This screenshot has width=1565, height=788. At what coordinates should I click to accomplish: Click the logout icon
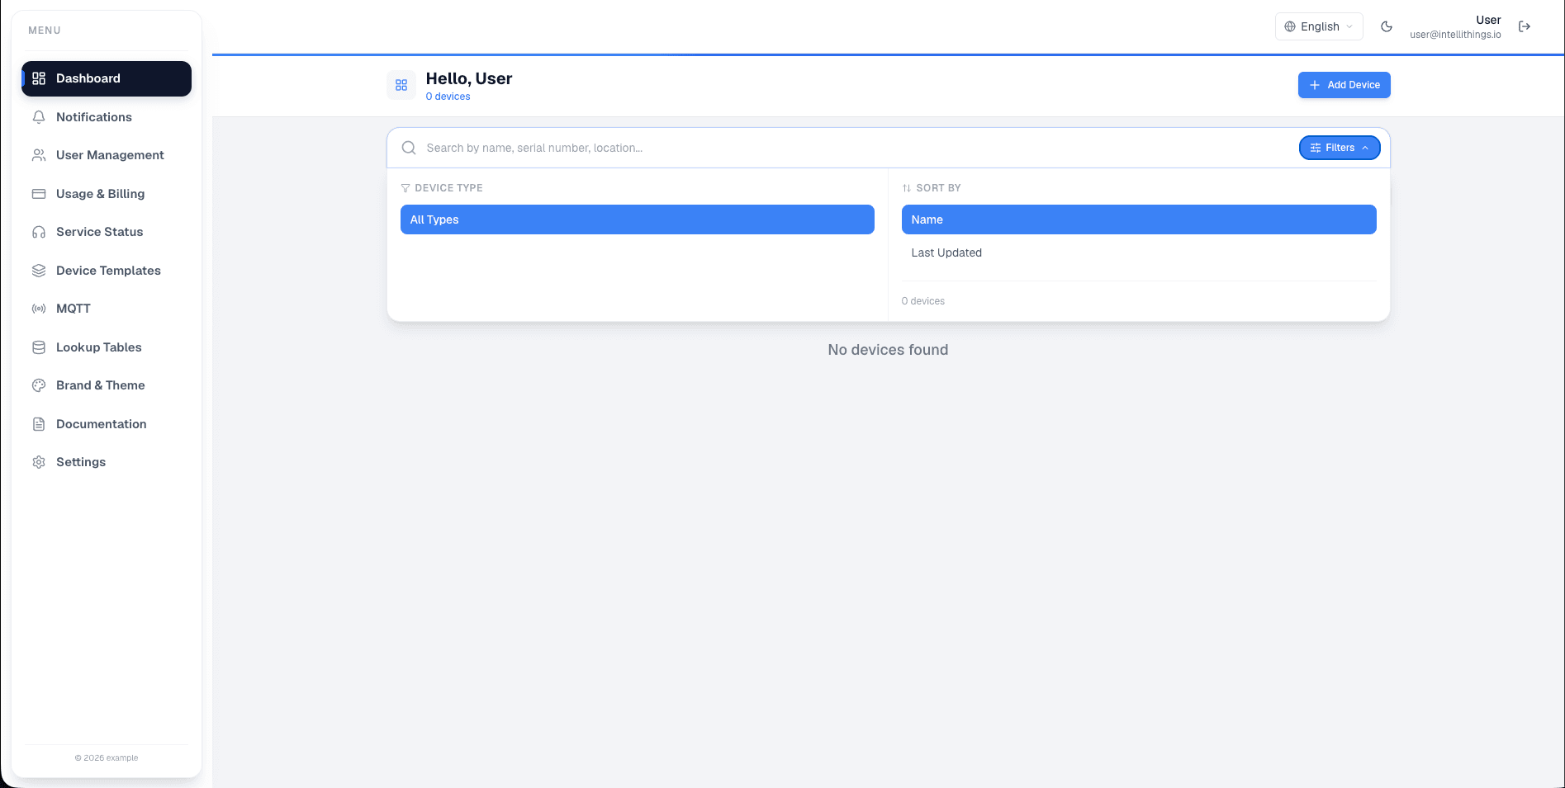[1525, 26]
